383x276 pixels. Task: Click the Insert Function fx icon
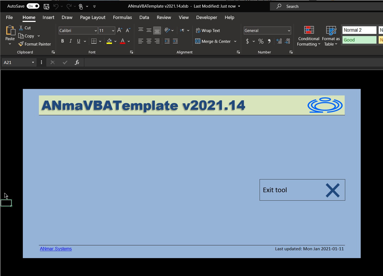[x=77, y=62]
